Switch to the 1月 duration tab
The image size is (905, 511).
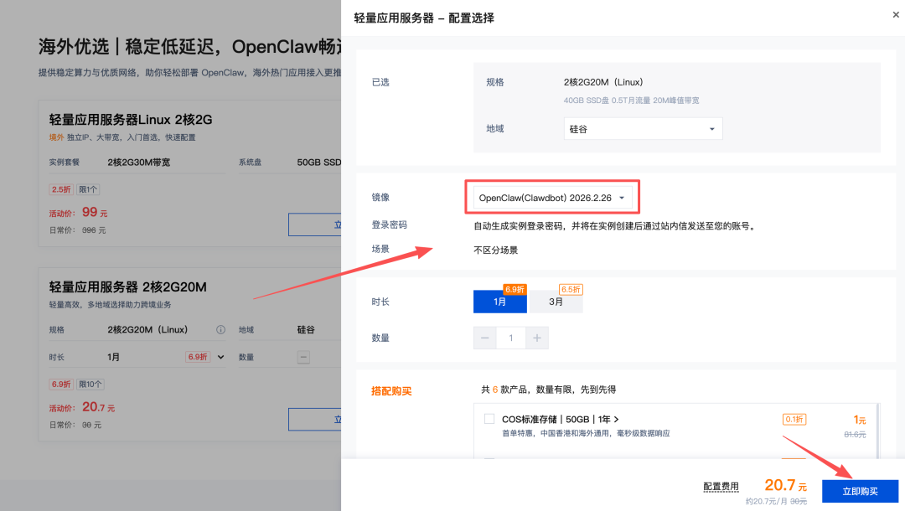pyautogui.click(x=499, y=301)
